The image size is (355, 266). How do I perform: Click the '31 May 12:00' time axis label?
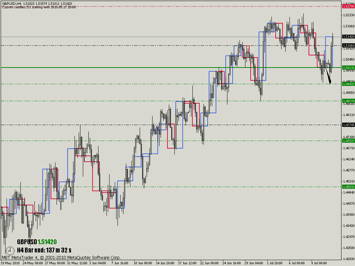[x=77, y=263]
